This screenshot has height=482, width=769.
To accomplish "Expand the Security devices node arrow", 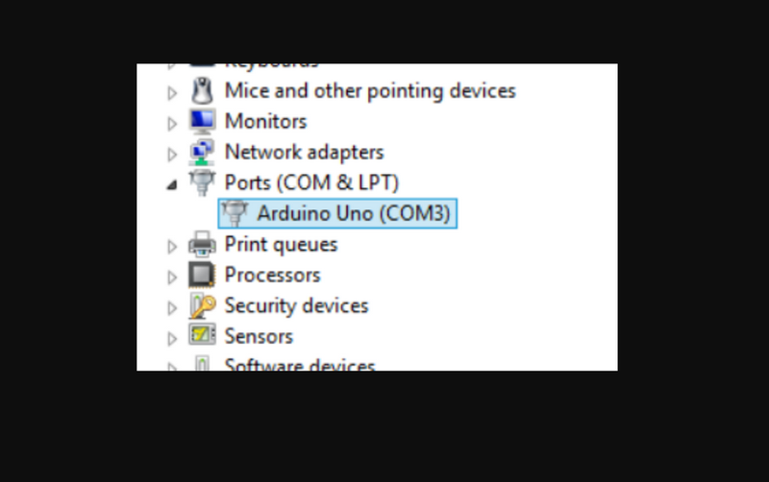I will click(172, 308).
